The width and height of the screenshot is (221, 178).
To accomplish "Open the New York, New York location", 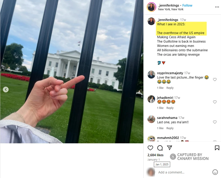I will 171,9.
